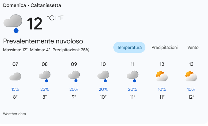Click the Domenica • Caltanissetta heading

[32, 5]
